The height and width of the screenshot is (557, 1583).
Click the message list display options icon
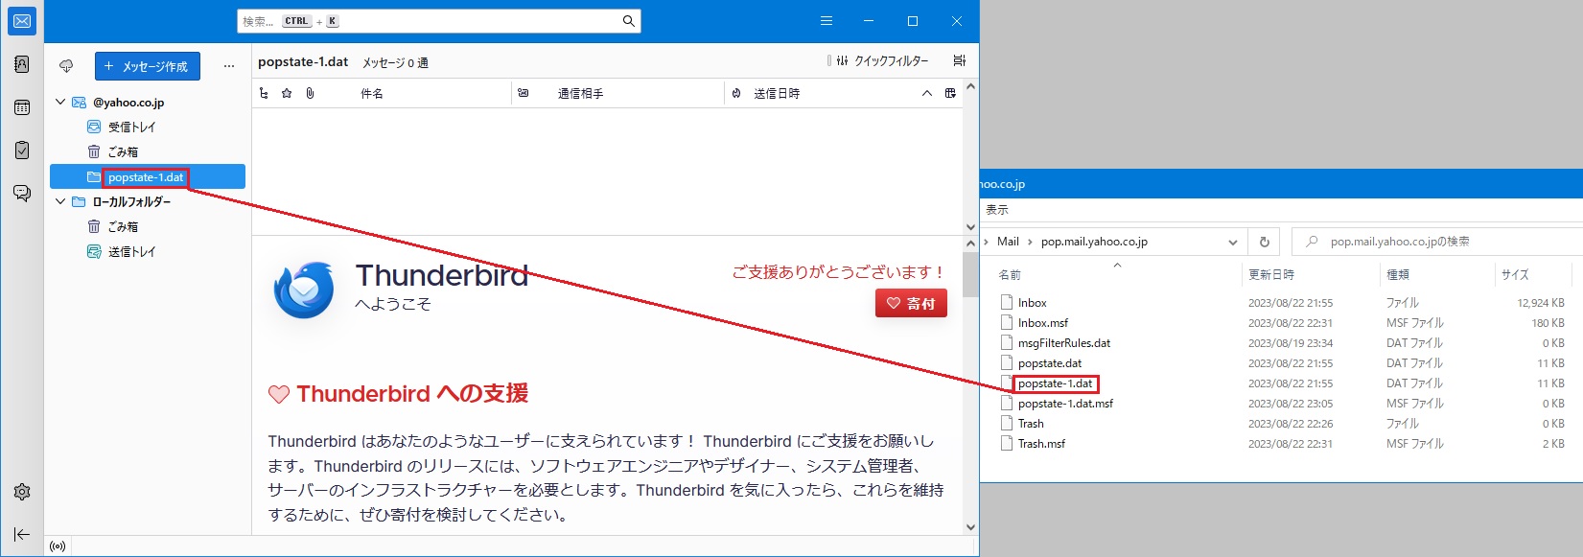click(x=959, y=61)
